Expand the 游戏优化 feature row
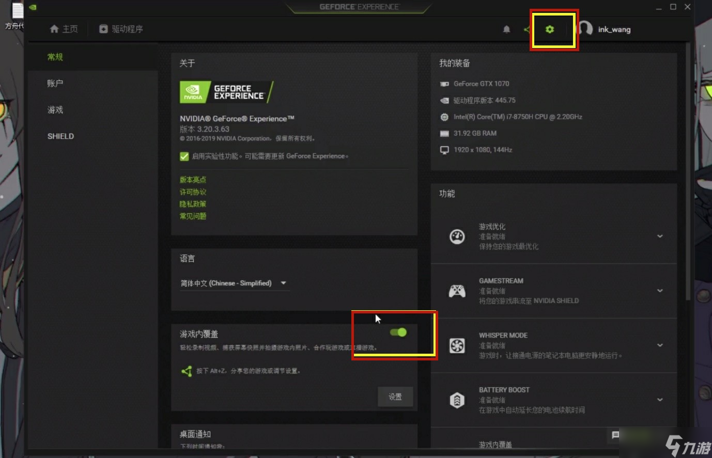This screenshot has height=458, width=712. coord(660,236)
